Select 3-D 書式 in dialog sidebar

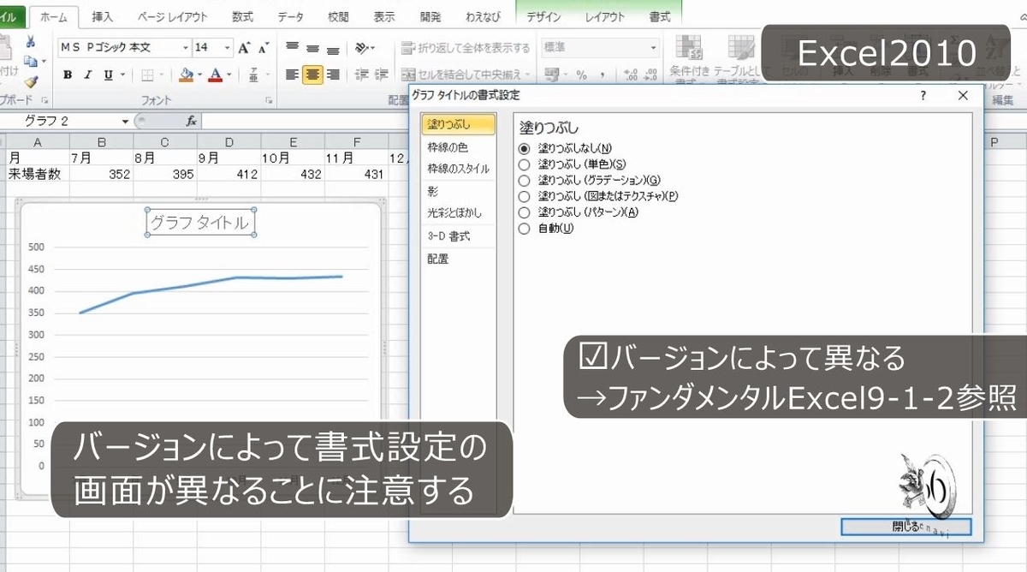pyautogui.click(x=459, y=235)
